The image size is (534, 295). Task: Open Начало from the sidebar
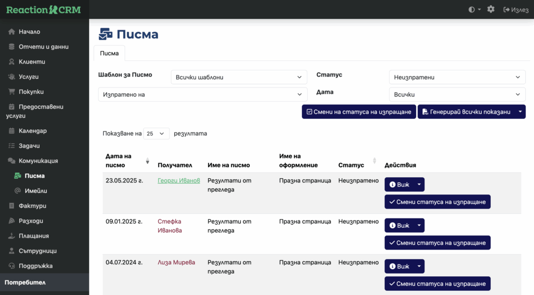coord(29,32)
